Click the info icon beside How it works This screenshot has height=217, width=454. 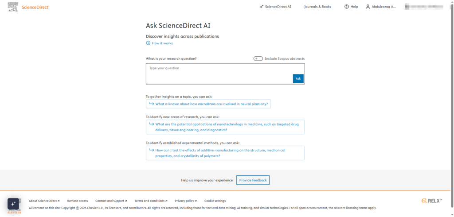pyautogui.click(x=148, y=43)
